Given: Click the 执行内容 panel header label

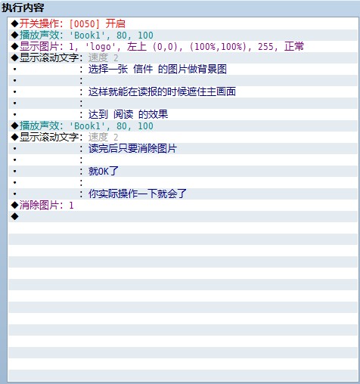Looking at the screenshot, I should coord(23,8).
